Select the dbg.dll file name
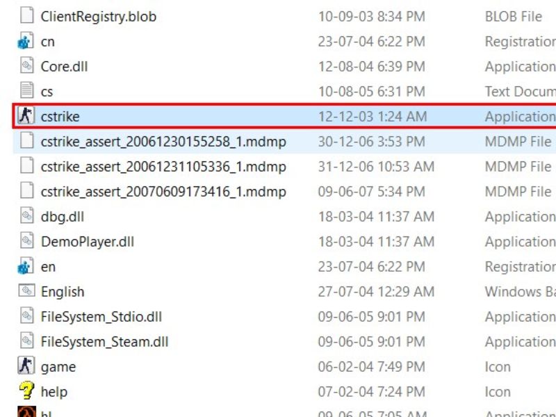The height and width of the screenshot is (417, 556). click(x=63, y=217)
